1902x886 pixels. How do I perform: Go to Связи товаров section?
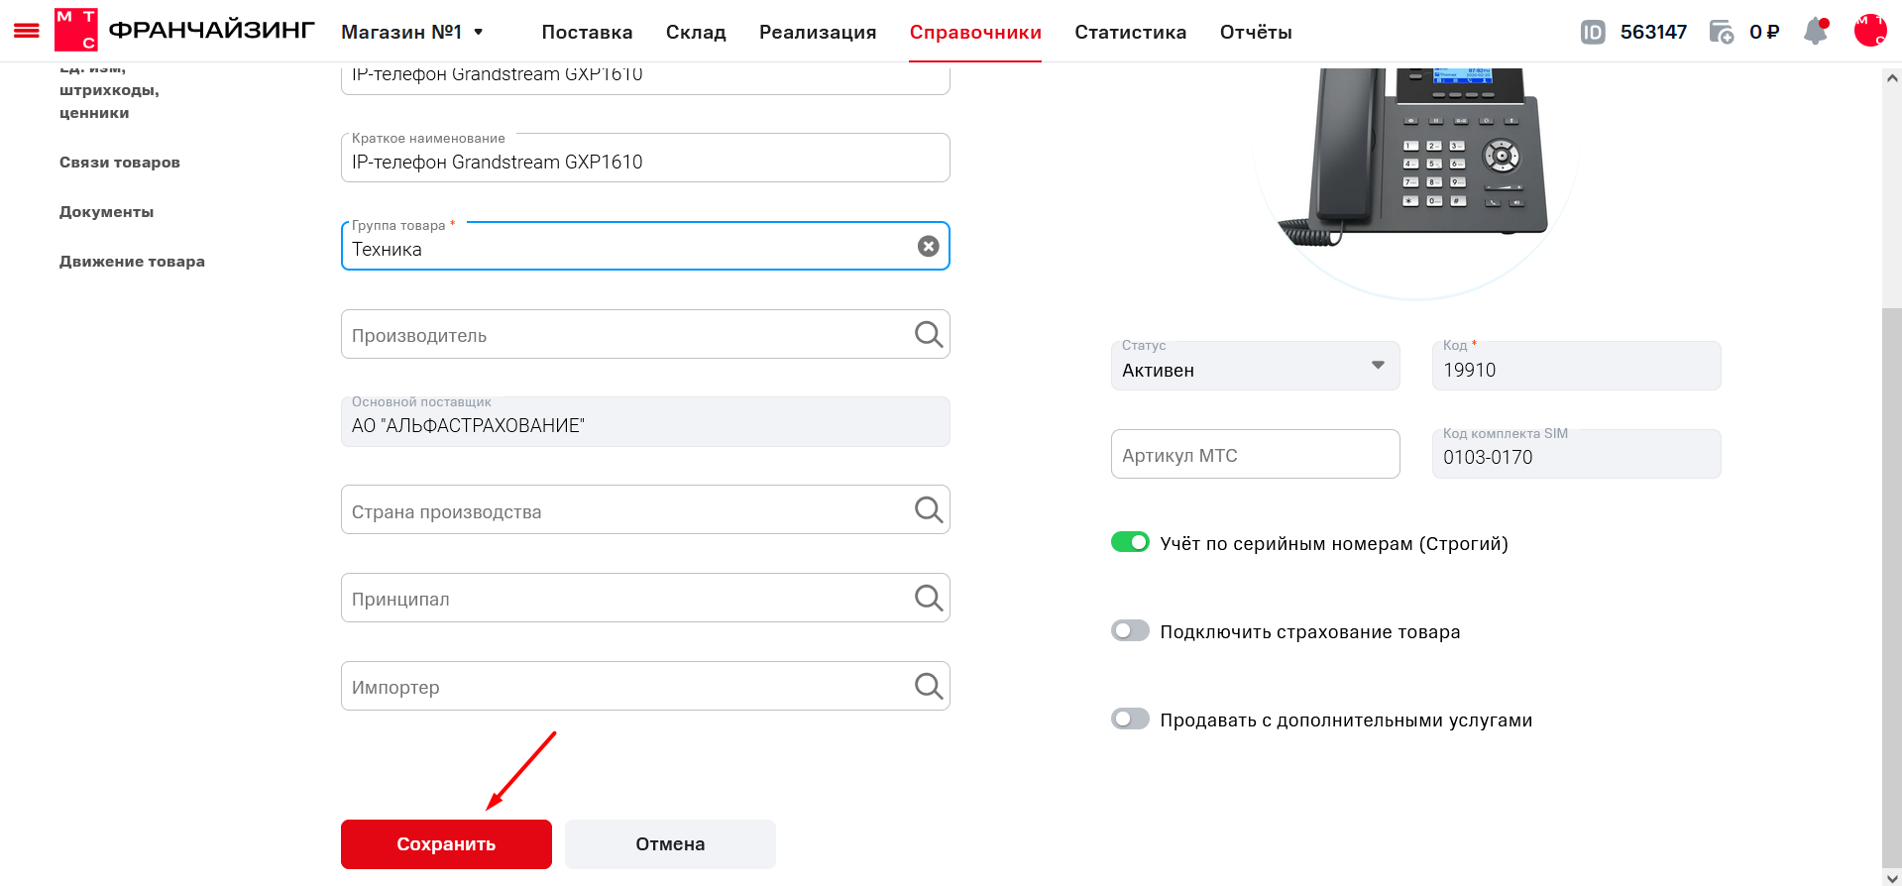click(120, 163)
